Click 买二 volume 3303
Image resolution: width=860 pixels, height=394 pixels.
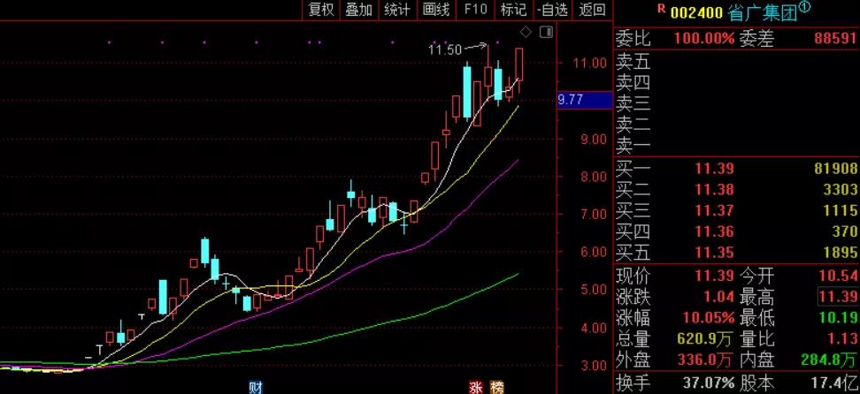841,190
